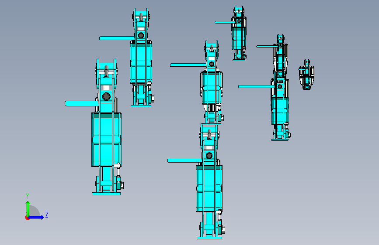Click the shorter arm of the upper right clamp
Image resolution: width=379 pixels, height=245 pixels.
[266, 46]
